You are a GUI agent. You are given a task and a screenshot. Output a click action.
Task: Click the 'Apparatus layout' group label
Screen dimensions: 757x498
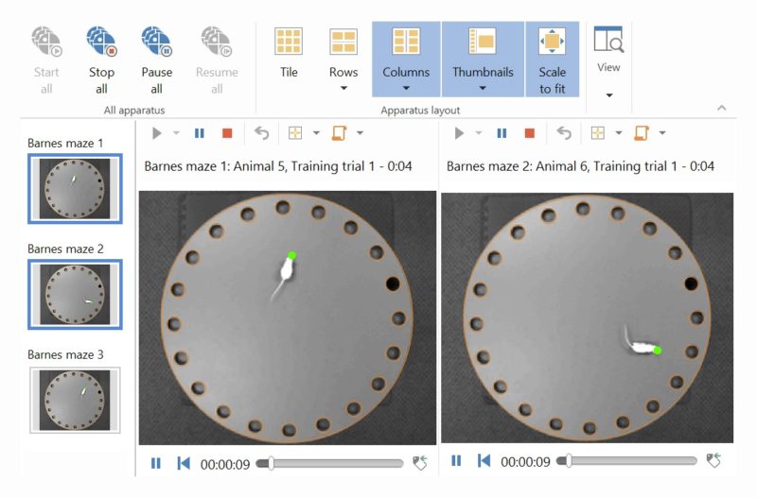click(420, 111)
